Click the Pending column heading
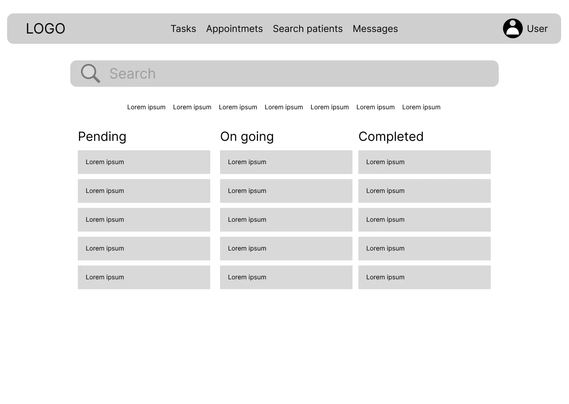569x404 pixels. (x=102, y=137)
